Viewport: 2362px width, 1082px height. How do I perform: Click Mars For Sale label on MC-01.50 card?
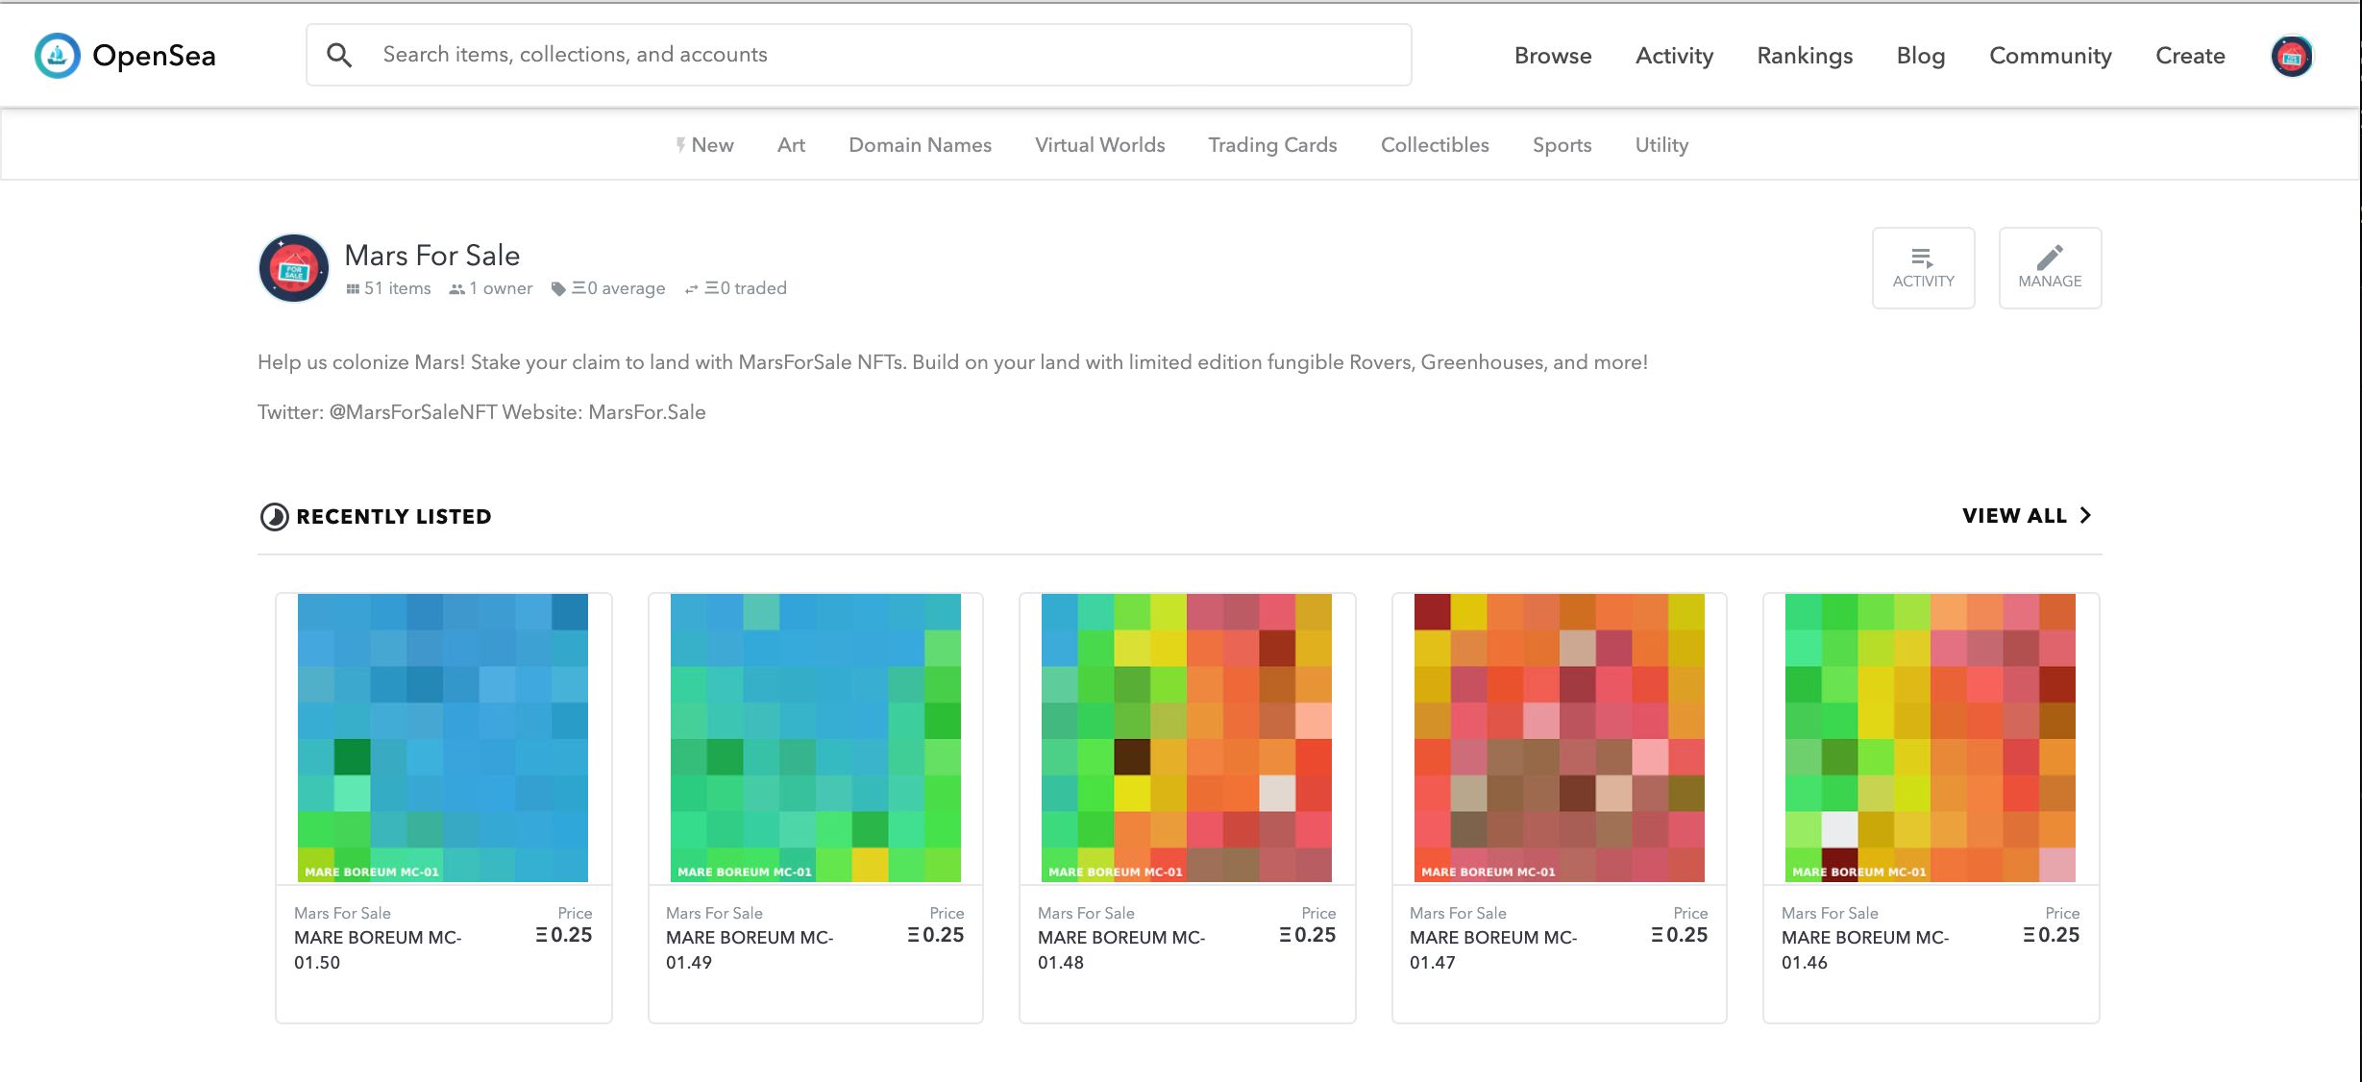[342, 913]
